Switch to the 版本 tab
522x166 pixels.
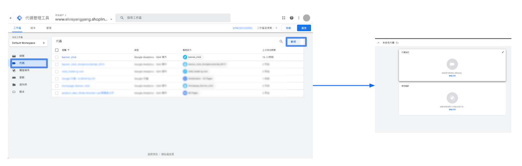[x=33, y=28]
